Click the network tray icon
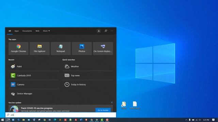The image size is (218, 122). point(197,120)
